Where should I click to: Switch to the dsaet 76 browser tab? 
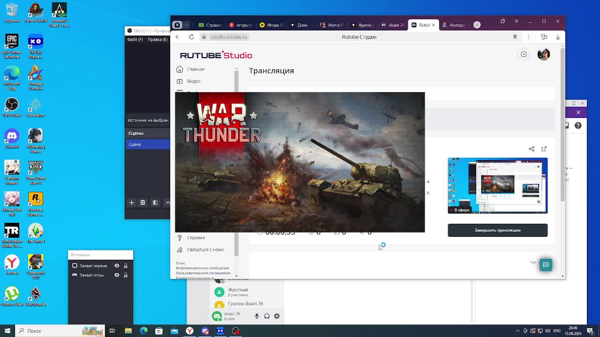(392, 25)
